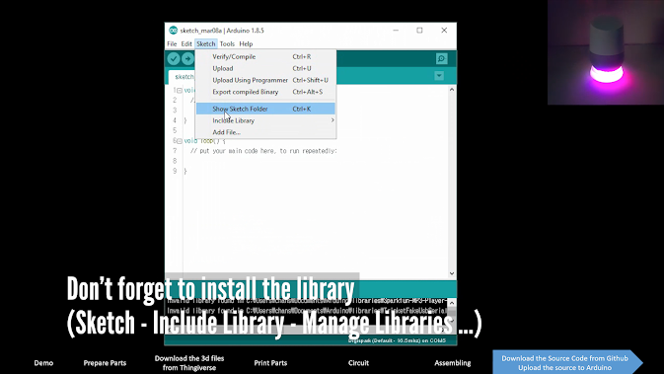Image resolution: width=664 pixels, height=374 pixels.
Task: Click the 'put your main code here' comment
Action: (x=263, y=151)
